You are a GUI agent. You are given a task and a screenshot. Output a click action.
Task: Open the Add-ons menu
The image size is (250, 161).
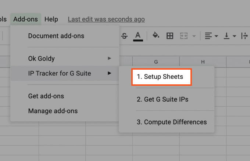pyautogui.click(x=26, y=19)
